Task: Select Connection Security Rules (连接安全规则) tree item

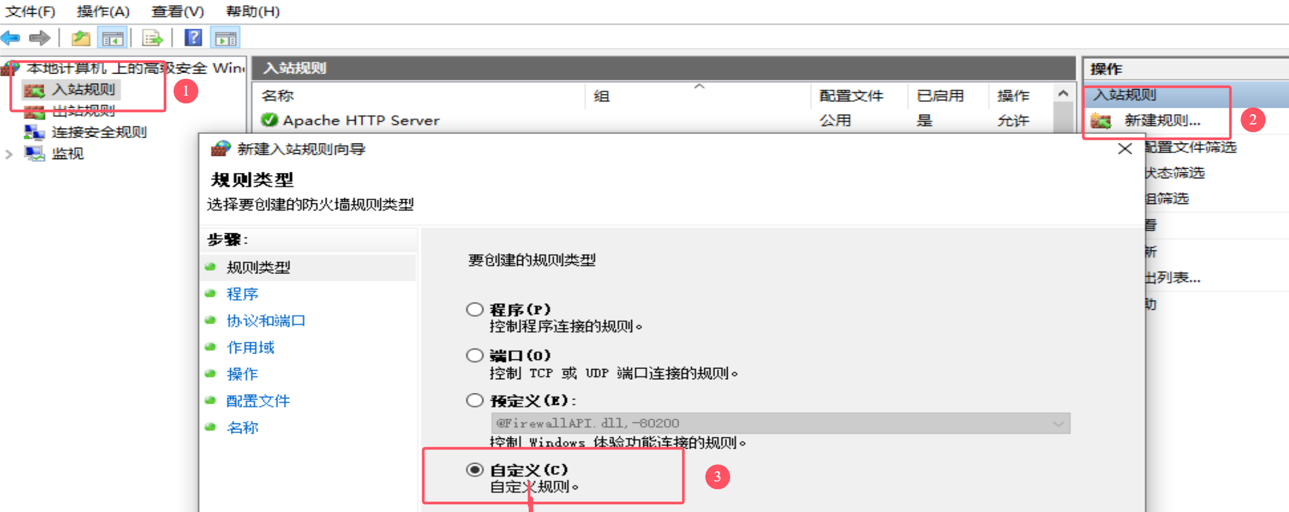Action: pyautogui.click(x=99, y=132)
